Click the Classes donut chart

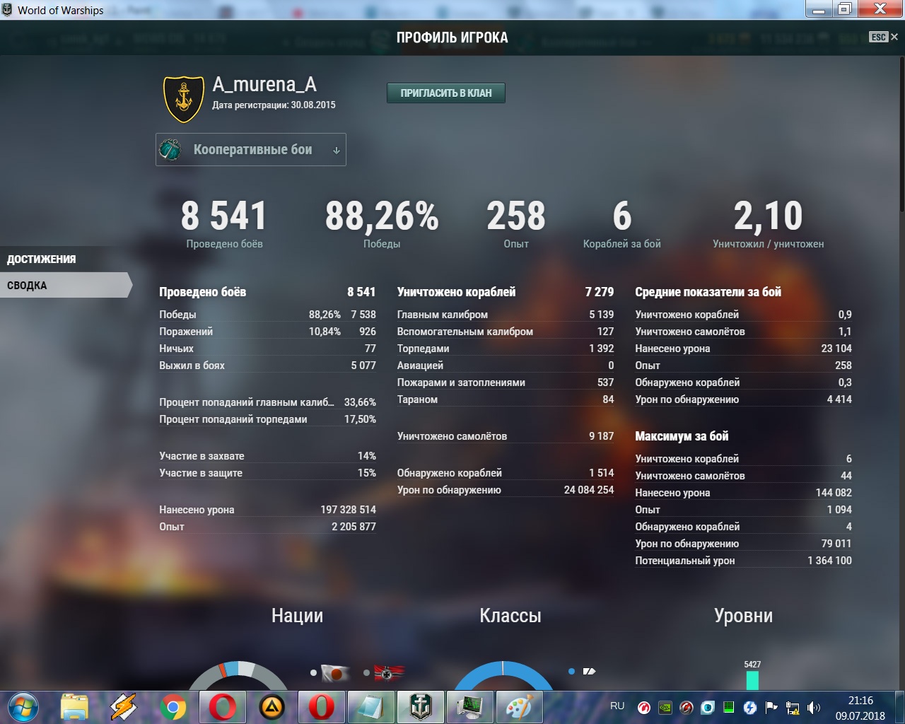[x=503, y=675]
